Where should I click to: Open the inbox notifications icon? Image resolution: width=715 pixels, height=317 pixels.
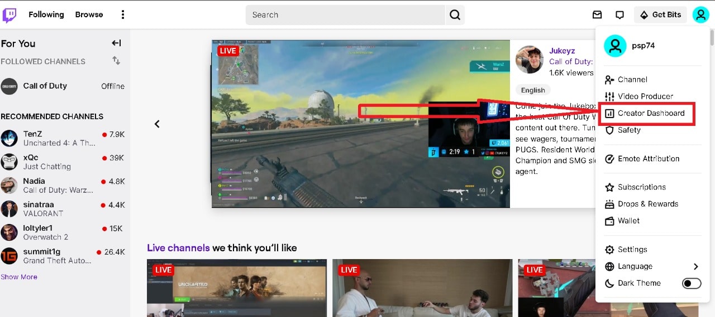[x=597, y=15]
